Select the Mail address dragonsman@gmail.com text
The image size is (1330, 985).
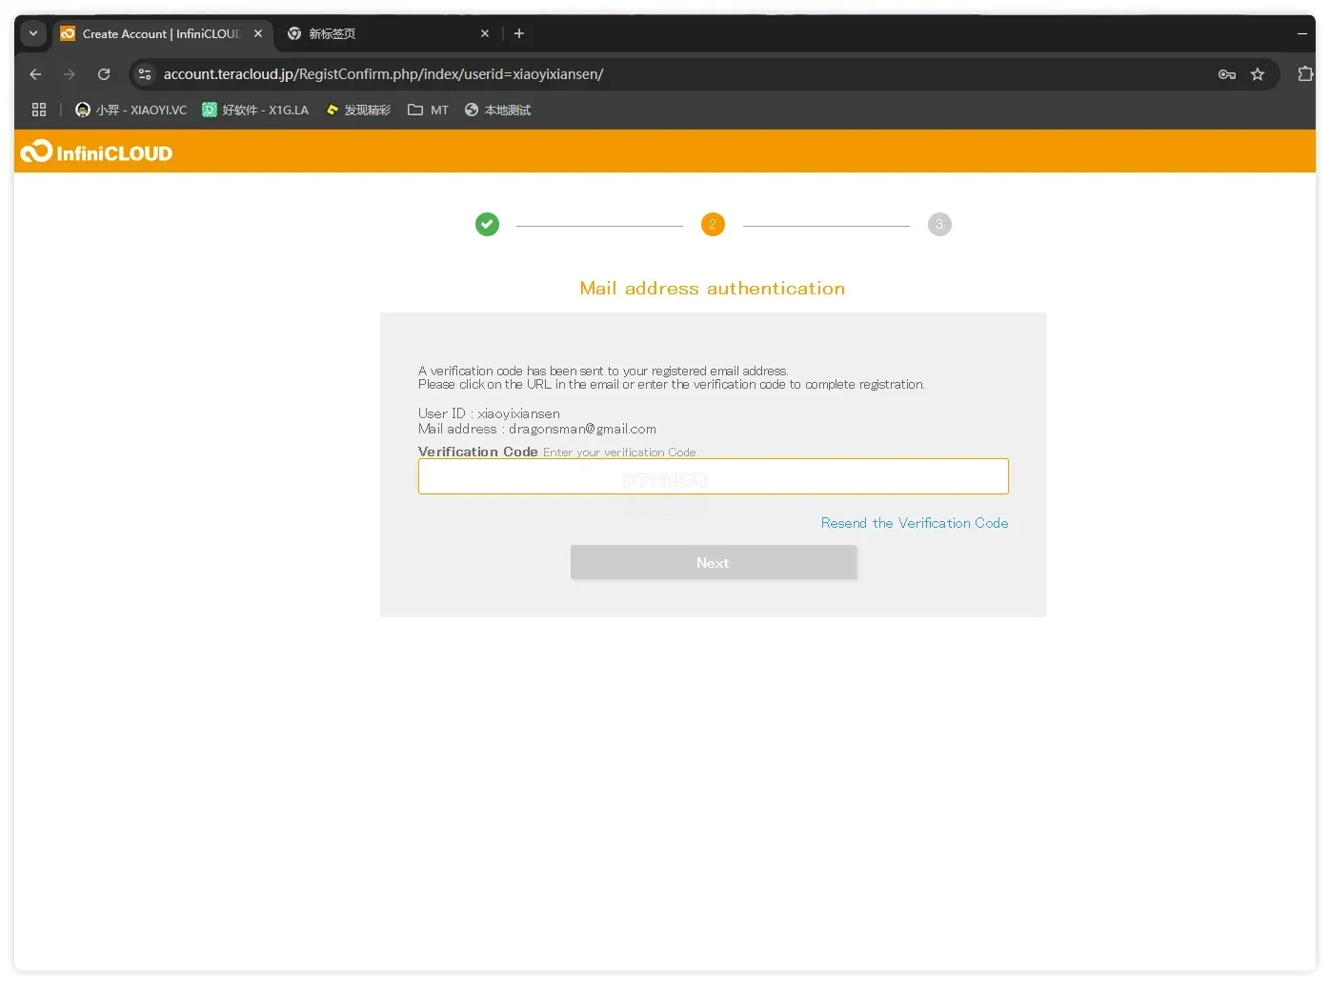(537, 429)
